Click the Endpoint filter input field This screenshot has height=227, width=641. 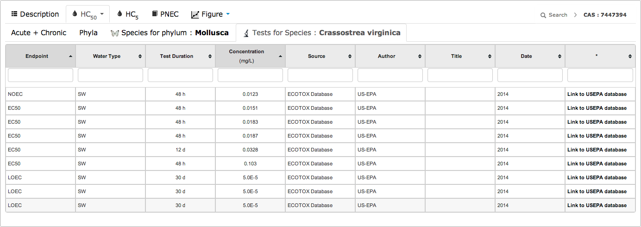tap(40, 75)
